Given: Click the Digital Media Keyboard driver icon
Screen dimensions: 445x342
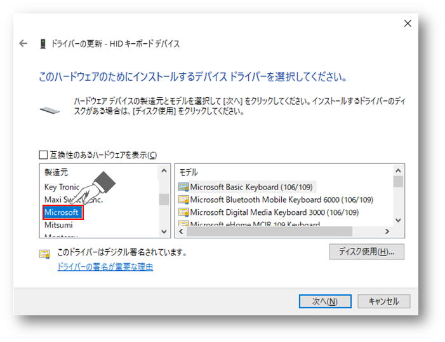Looking at the screenshot, I should [183, 212].
